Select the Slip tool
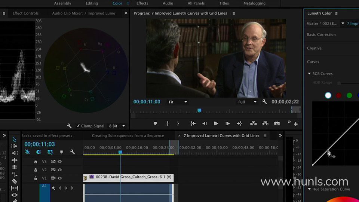The image size is (359, 202). [15, 188]
